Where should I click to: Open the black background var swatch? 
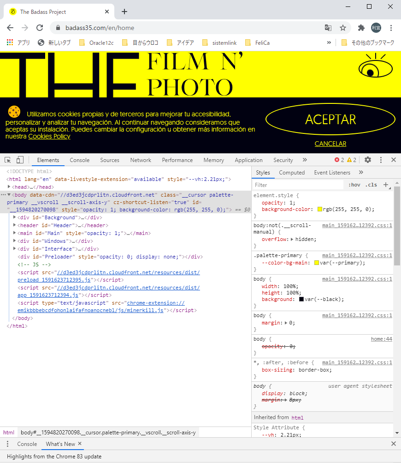coord(301,300)
